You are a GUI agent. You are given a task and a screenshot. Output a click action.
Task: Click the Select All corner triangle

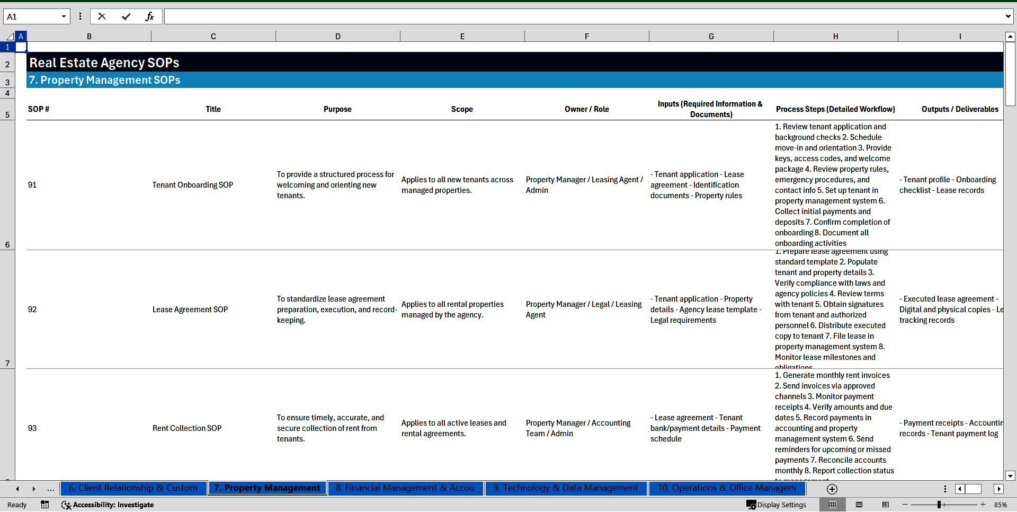point(10,37)
